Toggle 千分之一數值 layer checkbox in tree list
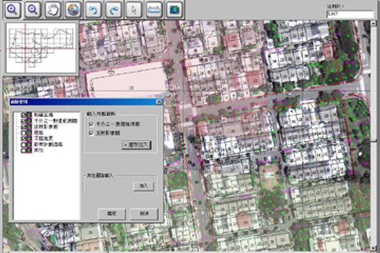The height and width of the screenshot is (253, 380). point(23,121)
